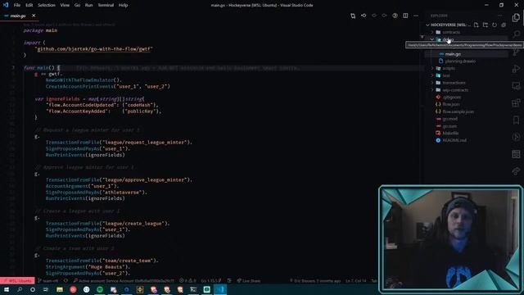Open the Run menu
524x295 pixels.
click(88, 5)
